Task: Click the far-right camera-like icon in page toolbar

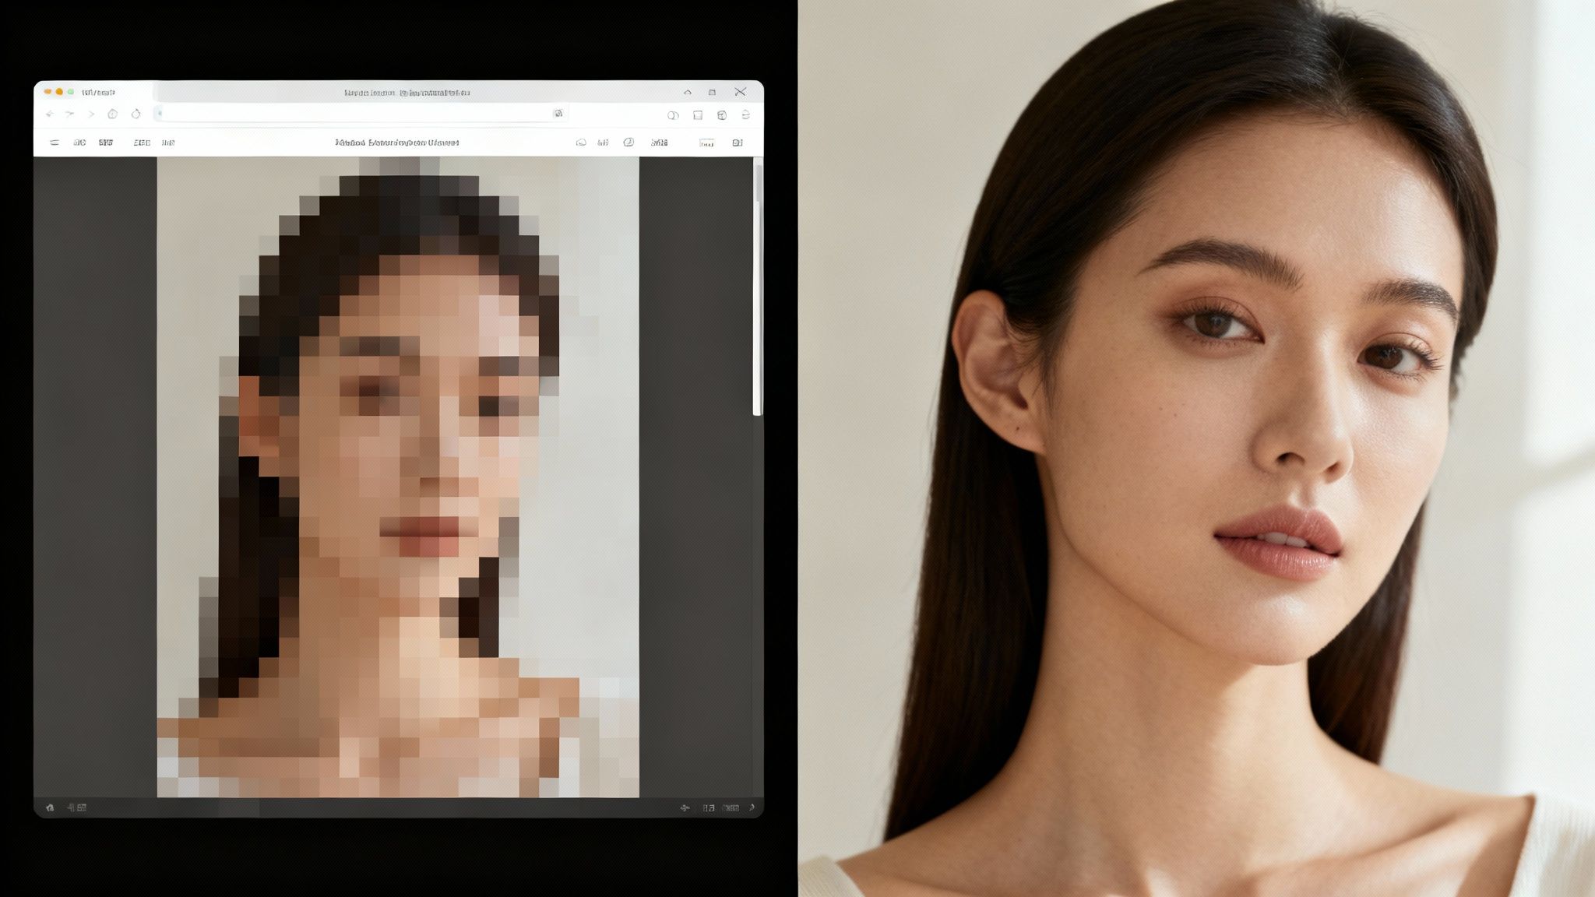Action: 737,142
